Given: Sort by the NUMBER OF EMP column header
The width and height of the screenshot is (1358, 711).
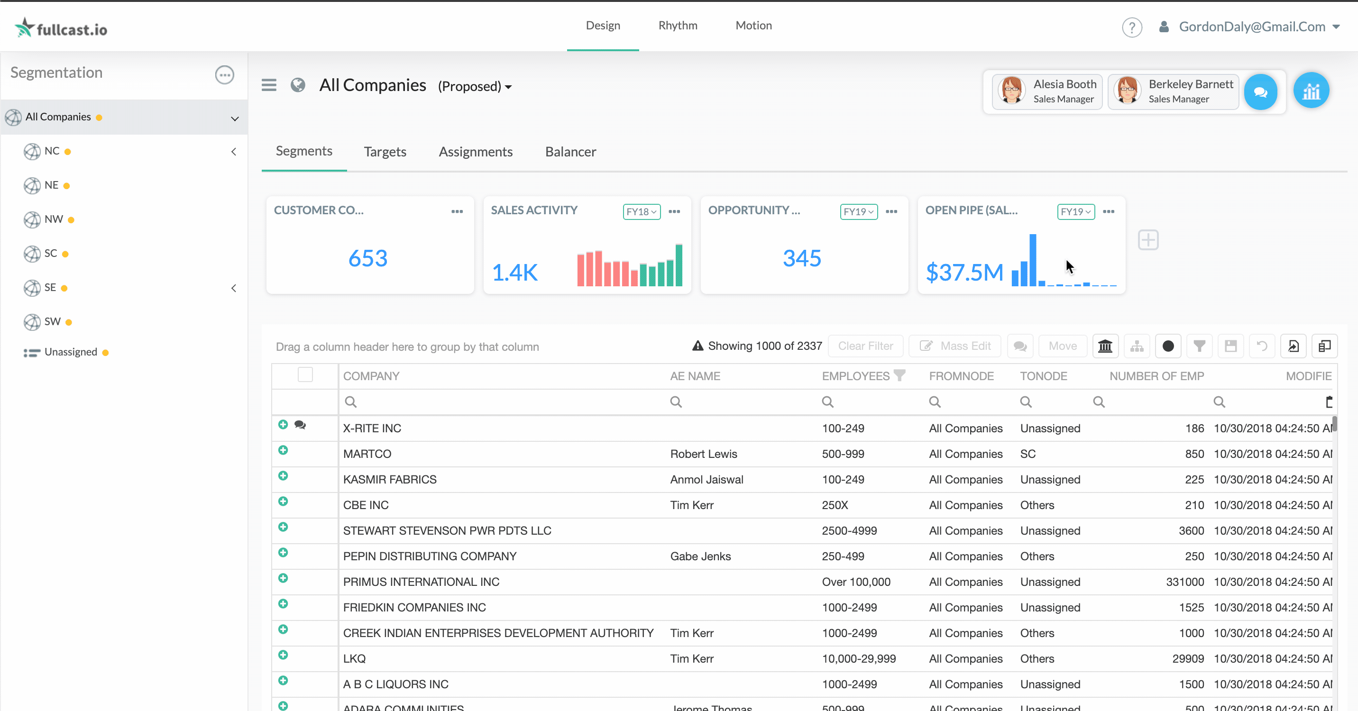Looking at the screenshot, I should pos(1156,376).
